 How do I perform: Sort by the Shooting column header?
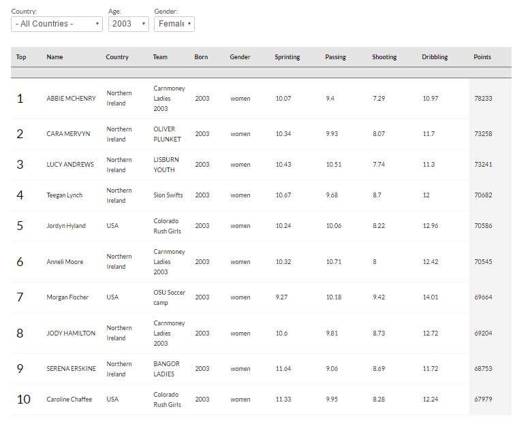(x=384, y=57)
